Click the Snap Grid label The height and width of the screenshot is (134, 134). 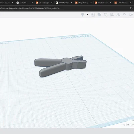pos(125,125)
